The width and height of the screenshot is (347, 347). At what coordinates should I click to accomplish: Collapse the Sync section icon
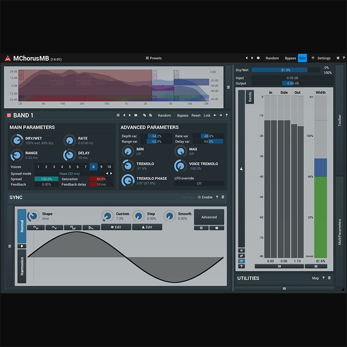[x=223, y=197]
